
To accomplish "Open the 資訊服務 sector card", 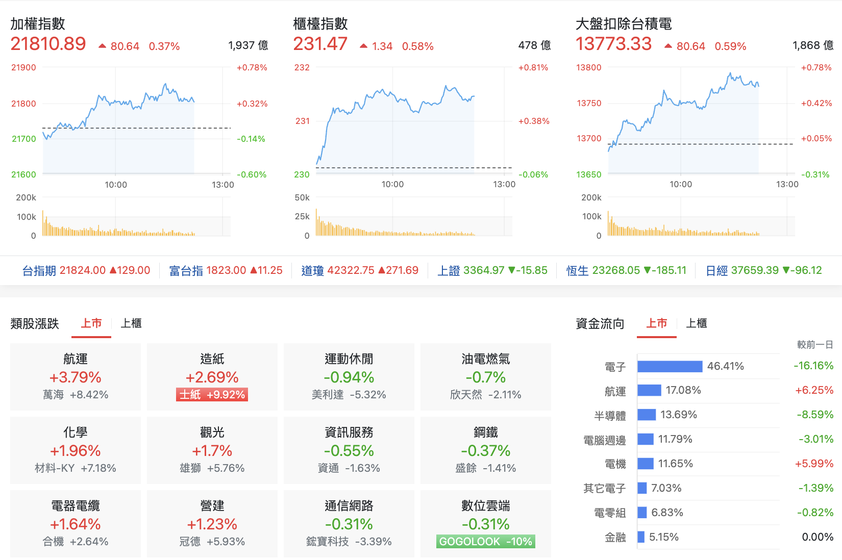I will [349, 450].
